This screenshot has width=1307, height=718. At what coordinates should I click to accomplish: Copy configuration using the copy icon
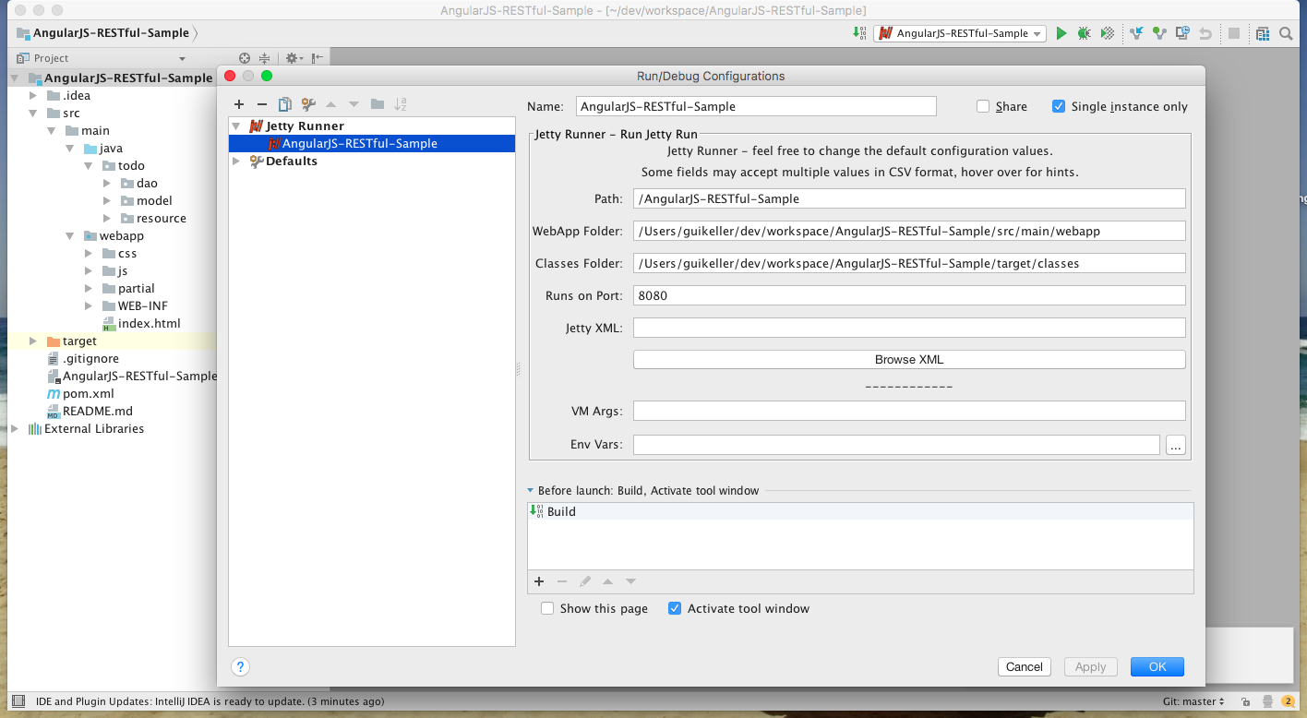coord(285,104)
